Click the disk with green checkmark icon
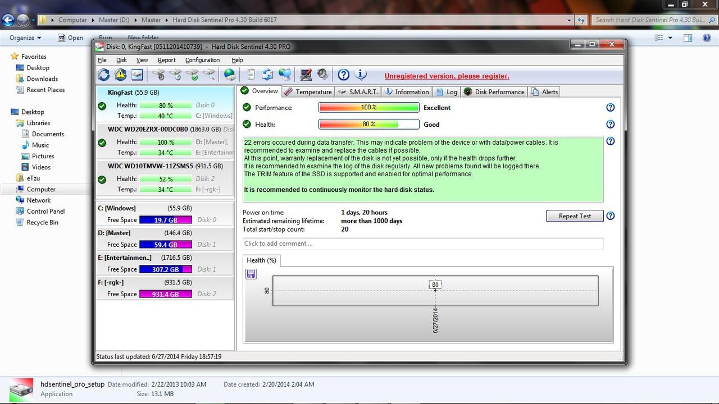The width and height of the screenshot is (719, 404). coord(192,75)
